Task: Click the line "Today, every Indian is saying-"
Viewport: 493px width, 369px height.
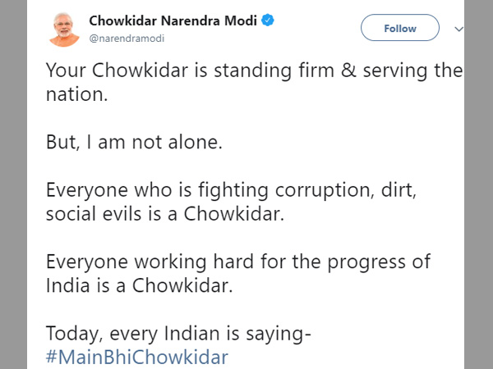Action: tap(177, 334)
